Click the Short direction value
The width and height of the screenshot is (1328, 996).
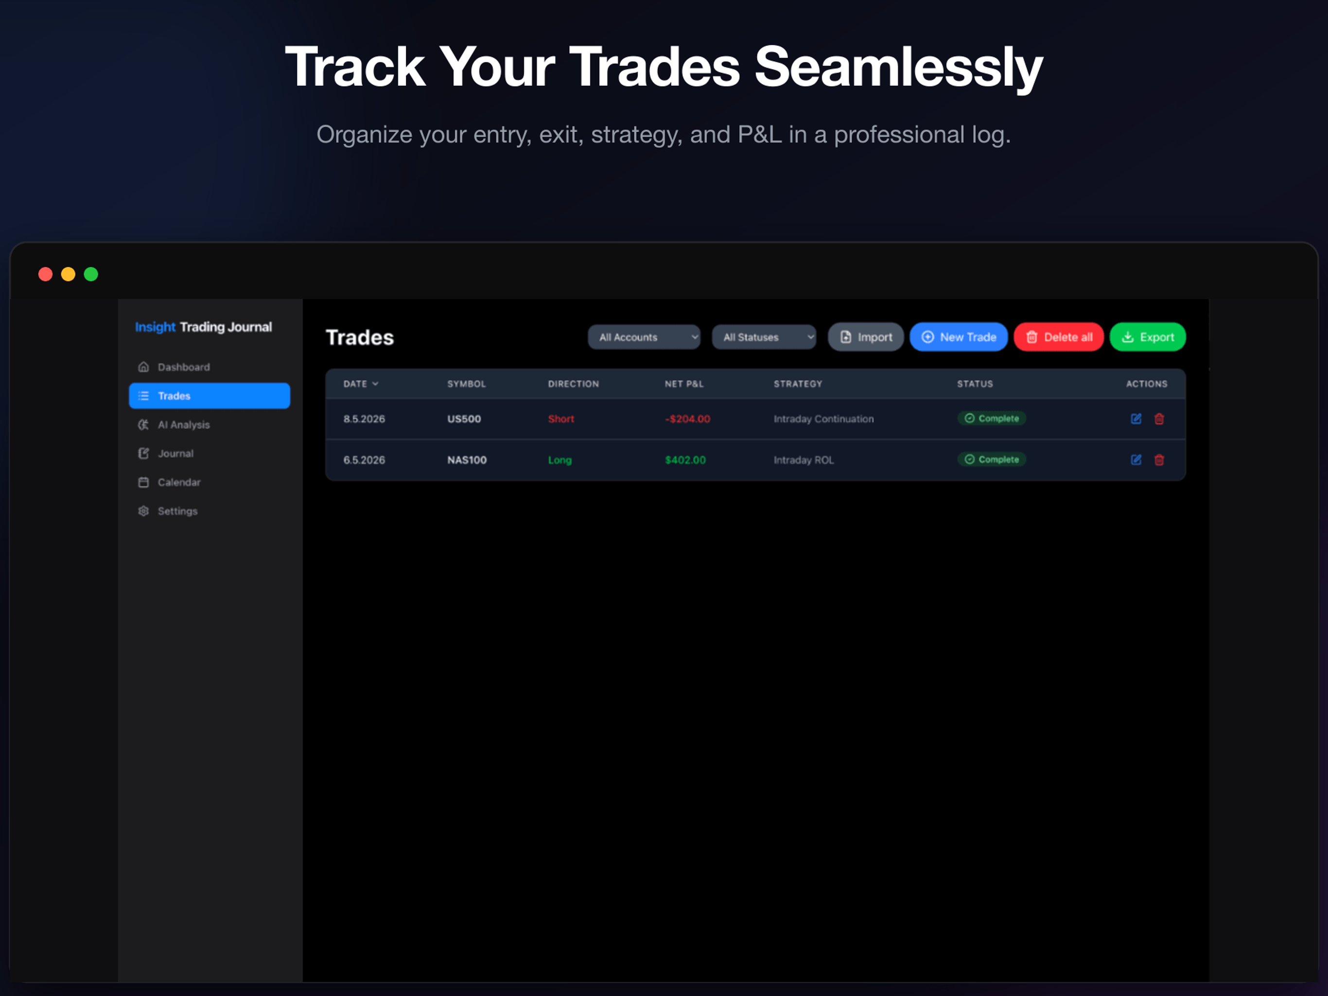coord(561,419)
